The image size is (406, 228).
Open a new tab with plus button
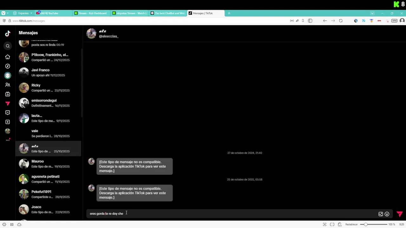(x=229, y=13)
